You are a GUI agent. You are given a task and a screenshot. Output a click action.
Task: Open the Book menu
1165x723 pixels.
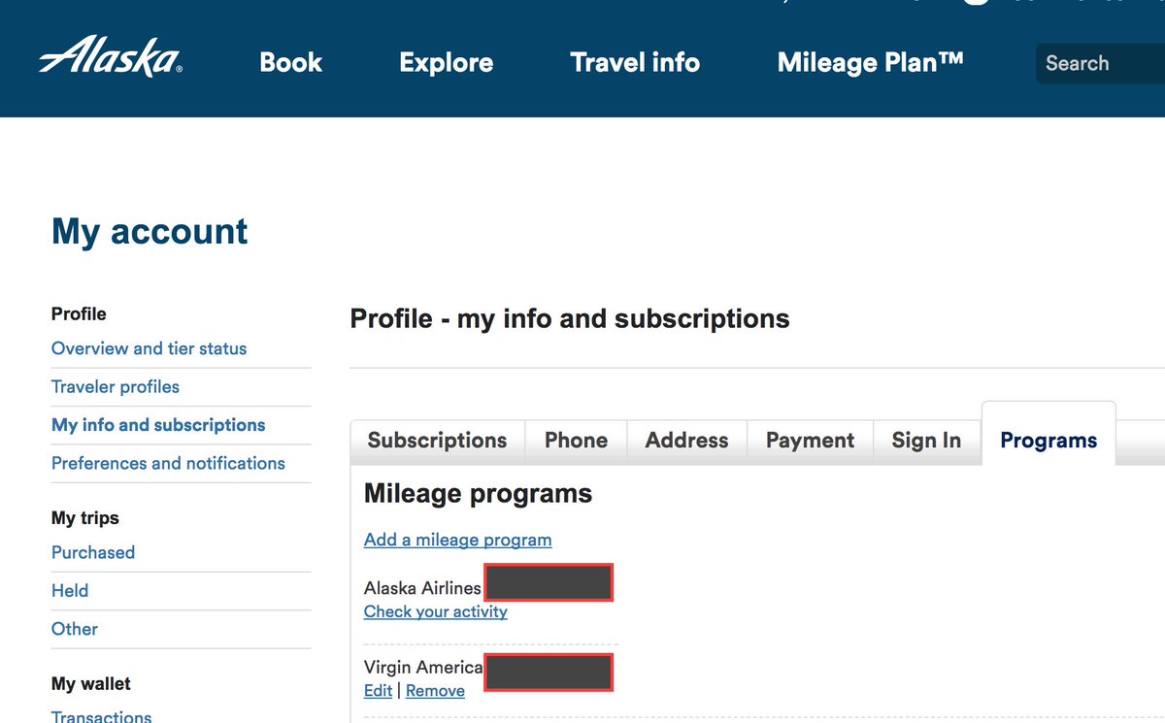(x=290, y=63)
